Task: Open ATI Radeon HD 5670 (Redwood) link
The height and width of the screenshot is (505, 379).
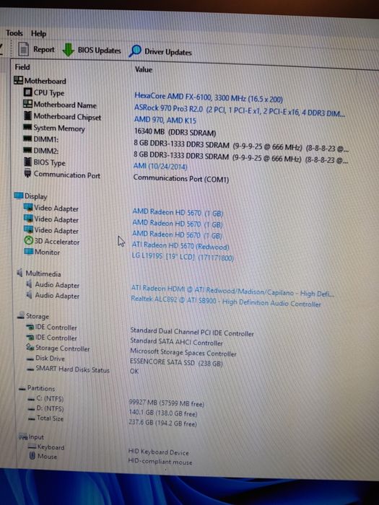Action: coord(180,246)
